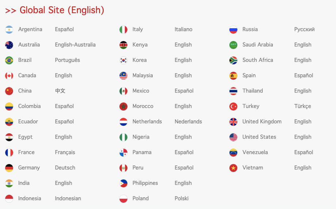Select the Korea flag icon
This screenshot has height=209, width=336.
123,60
